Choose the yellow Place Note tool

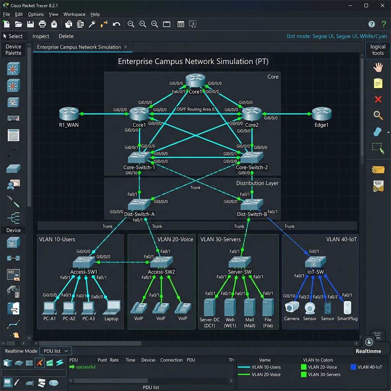point(378,83)
